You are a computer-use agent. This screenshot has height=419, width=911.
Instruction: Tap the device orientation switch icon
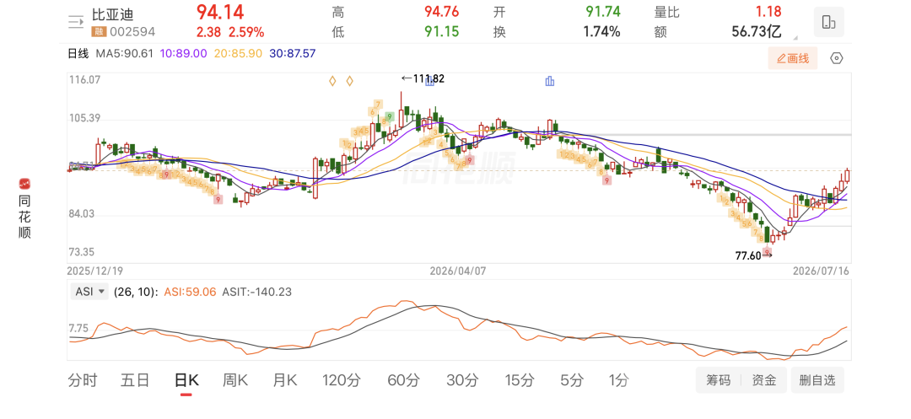coord(828,22)
